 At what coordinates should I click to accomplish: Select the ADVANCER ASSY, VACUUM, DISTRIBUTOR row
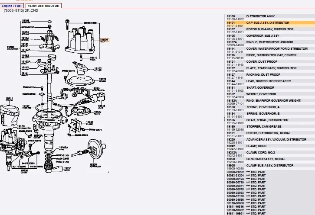pos(270,141)
